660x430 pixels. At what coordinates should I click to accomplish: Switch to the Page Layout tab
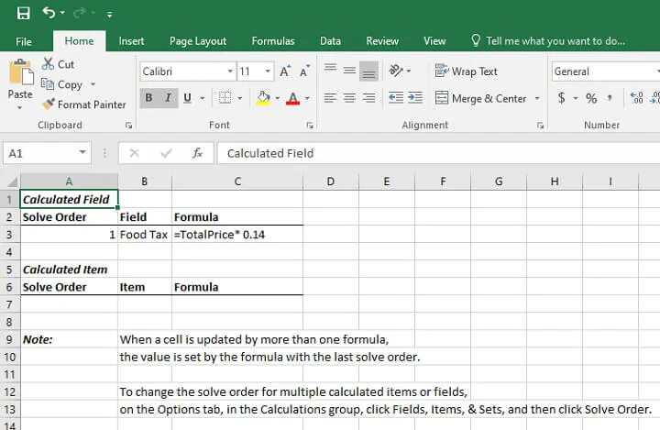(x=198, y=41)
